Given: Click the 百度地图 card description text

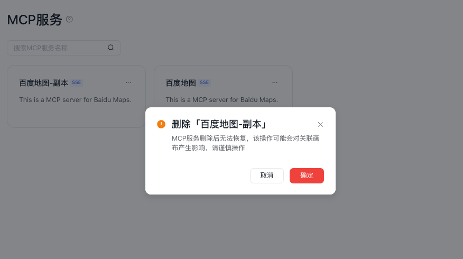Looking at the screenshot, I should click(222, 100).
